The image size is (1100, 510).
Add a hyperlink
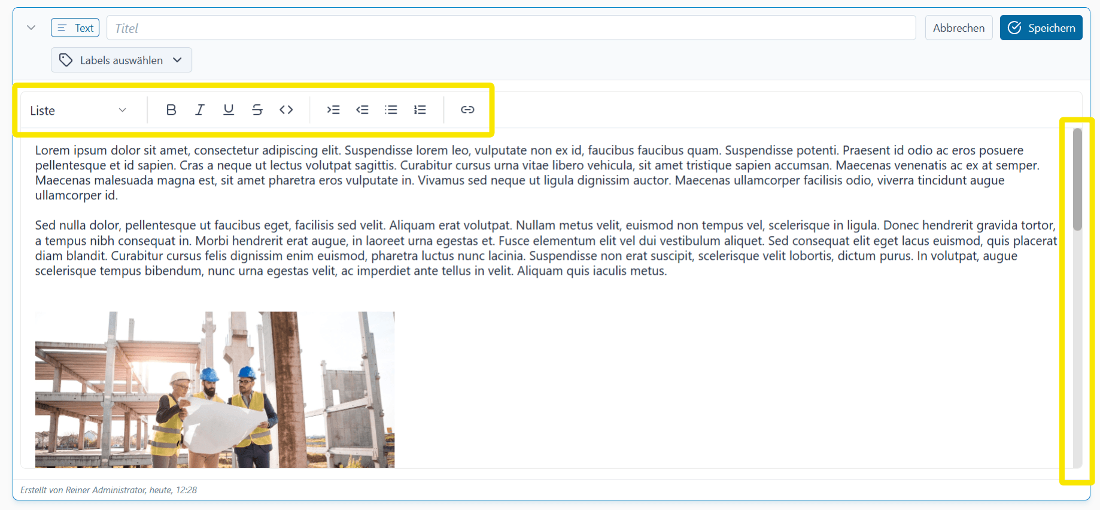[x=467, y=110]
